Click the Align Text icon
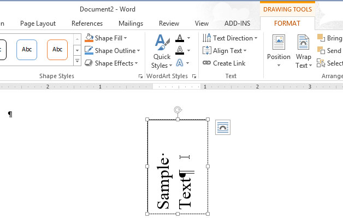 click(x=206, y=51)
